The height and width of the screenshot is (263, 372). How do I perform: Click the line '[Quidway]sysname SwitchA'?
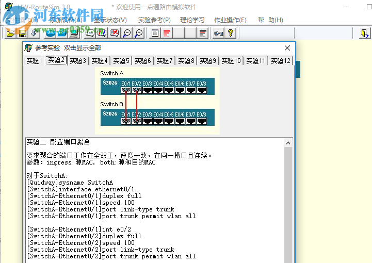[x=70, y=183]
